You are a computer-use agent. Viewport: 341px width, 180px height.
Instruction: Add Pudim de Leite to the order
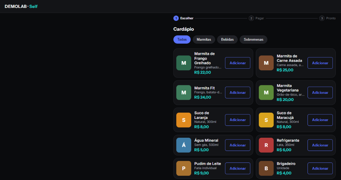coord(238,168)
